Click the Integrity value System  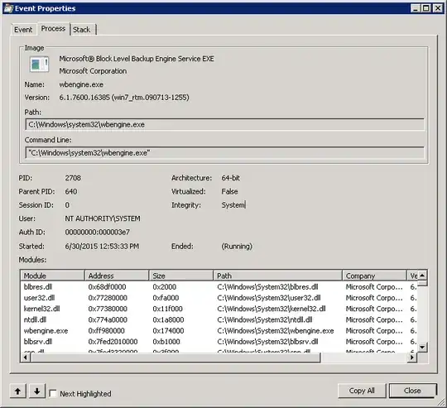coord(233,205)
